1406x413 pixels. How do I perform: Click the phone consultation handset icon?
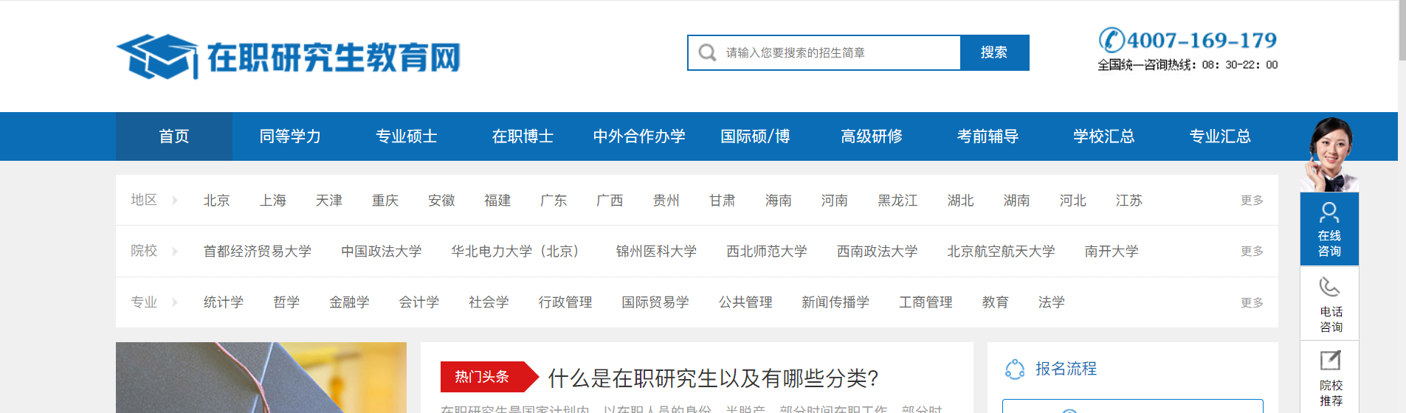point(1329,286)
